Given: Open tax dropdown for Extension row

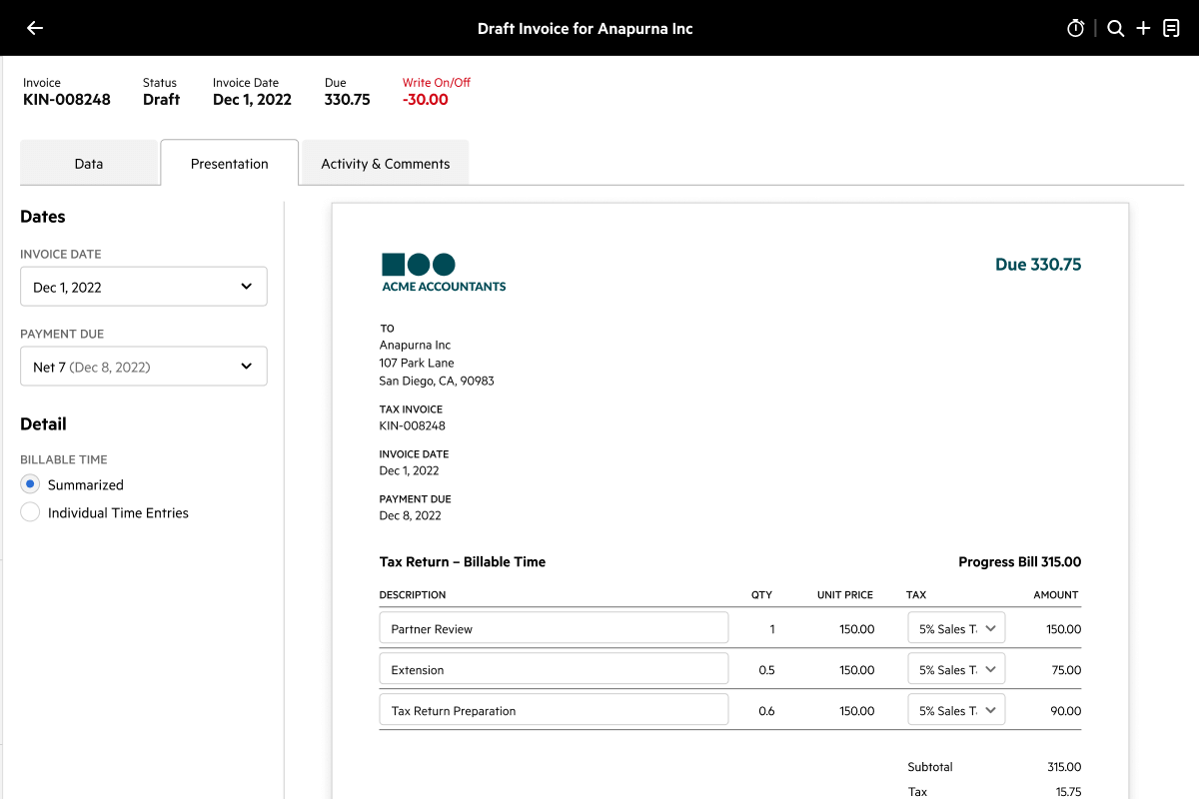Looking at the screenshot, I should point(956,670).
